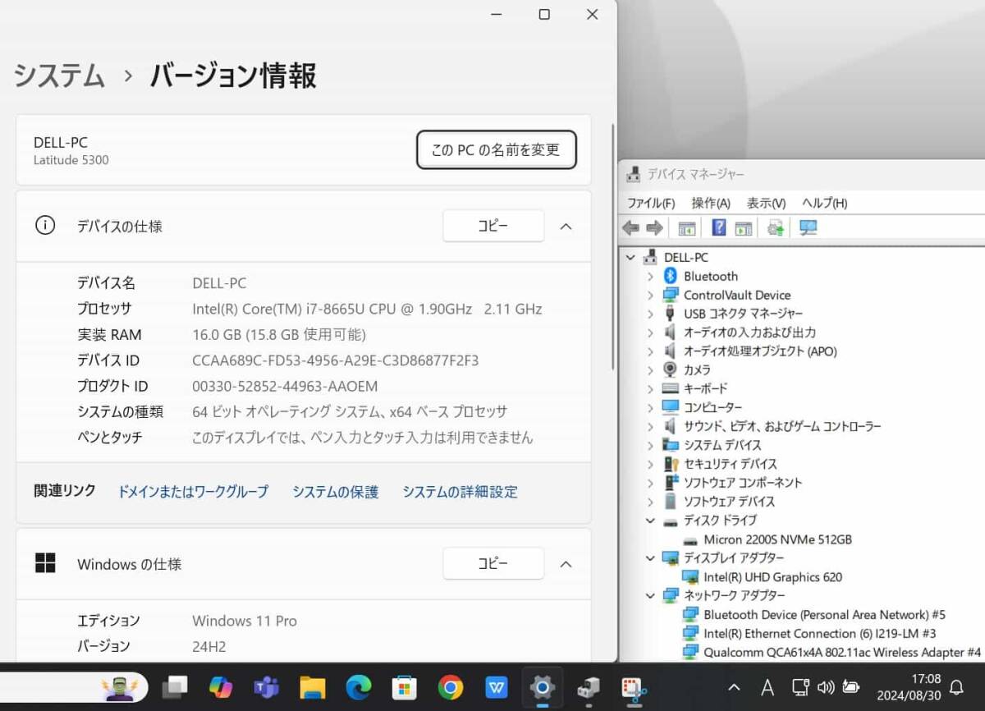Expand the USB コネクタ マネージャー node
The image size is (985, 711).
(x=650, y=314)
